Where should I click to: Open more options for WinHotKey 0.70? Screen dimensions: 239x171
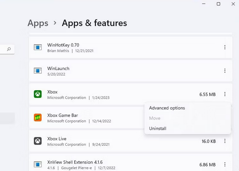coord(225,47)
